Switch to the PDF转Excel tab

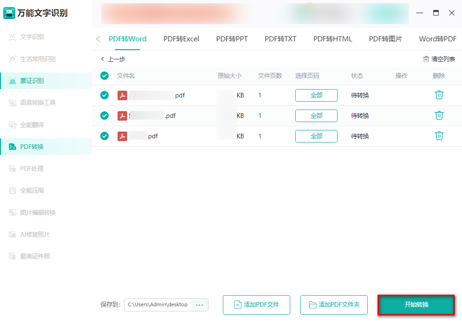[181, 39]
